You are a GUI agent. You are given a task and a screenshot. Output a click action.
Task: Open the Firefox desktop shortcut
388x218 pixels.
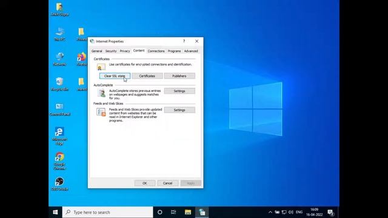[x=82, y=59]
